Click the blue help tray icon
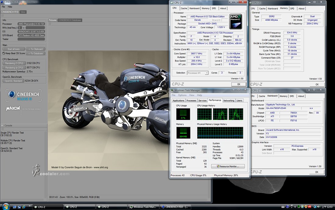 (287, 207)
